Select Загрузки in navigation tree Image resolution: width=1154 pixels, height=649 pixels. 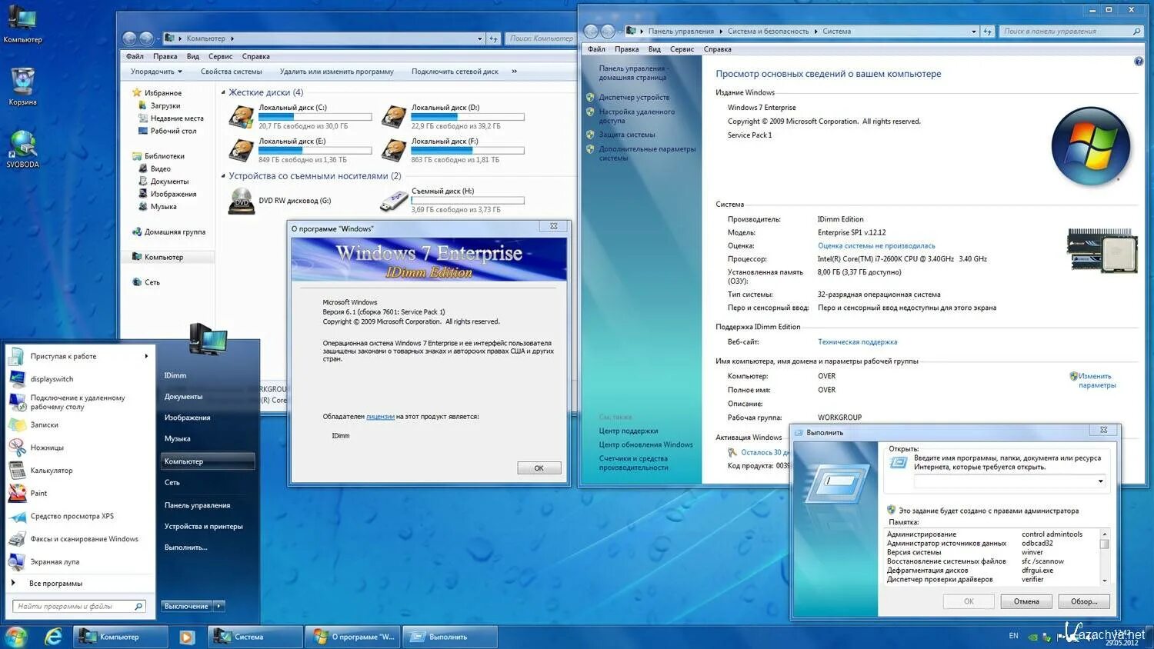[165, 105]
